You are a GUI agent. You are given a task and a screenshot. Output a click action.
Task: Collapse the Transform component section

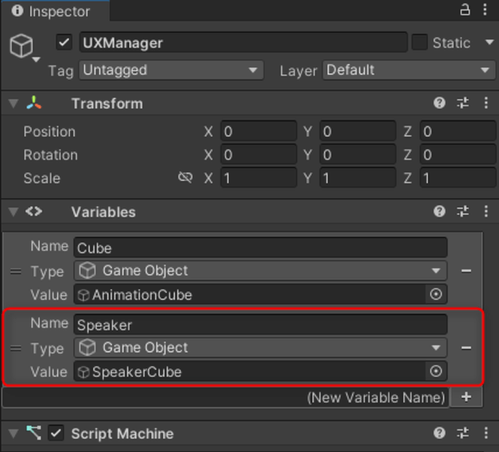13,103
